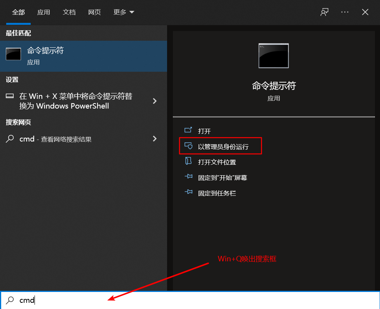Open cmd web search results
380x309 pixels.
(x=84, y=139)
